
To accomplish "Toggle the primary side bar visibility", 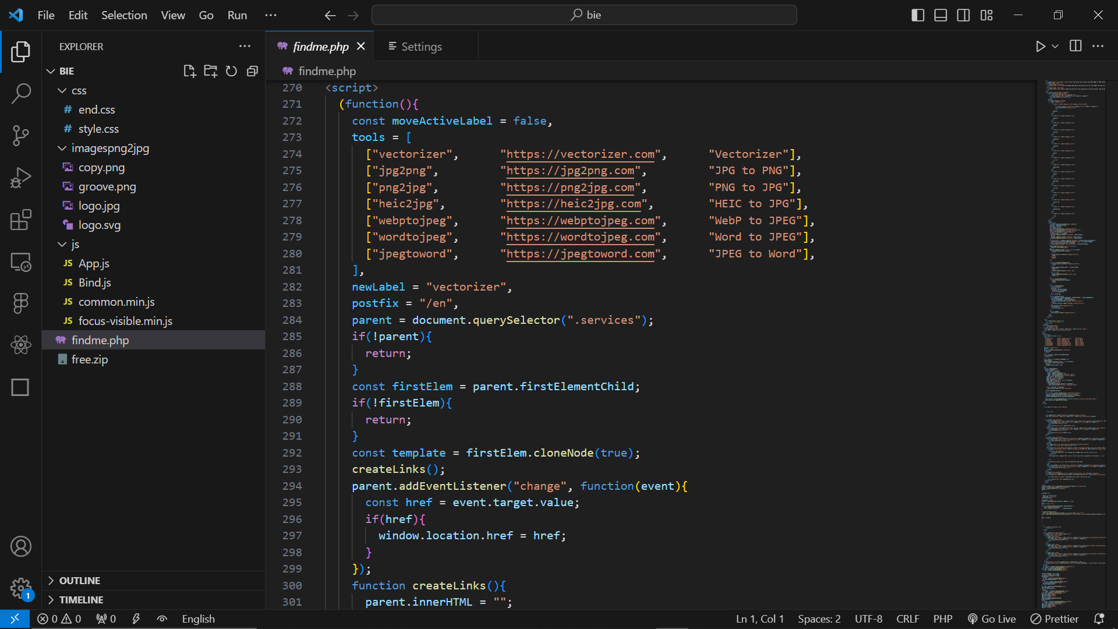I will click(x=918, y=15).
